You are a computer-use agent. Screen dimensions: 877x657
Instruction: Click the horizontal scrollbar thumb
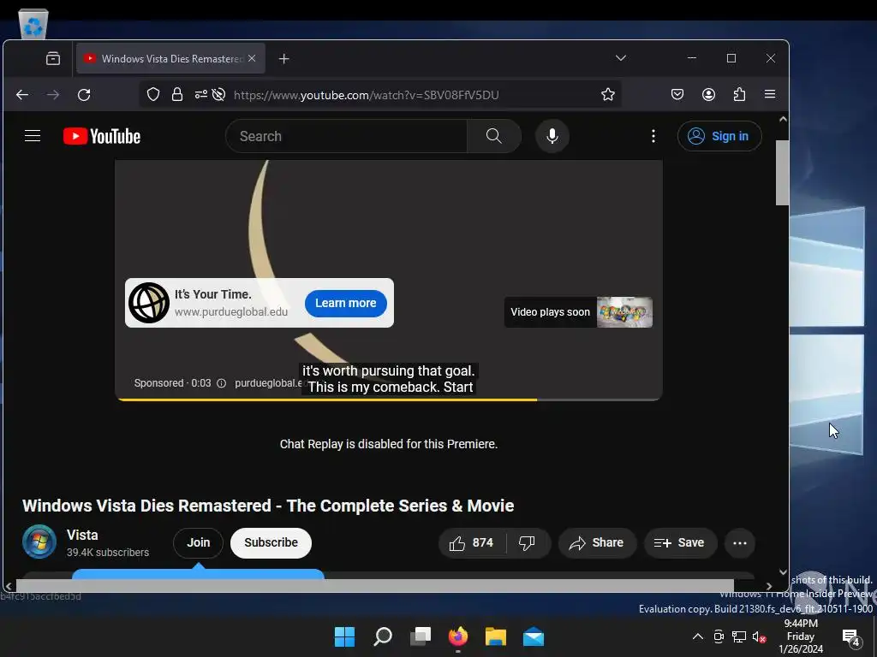pos(375,585)
